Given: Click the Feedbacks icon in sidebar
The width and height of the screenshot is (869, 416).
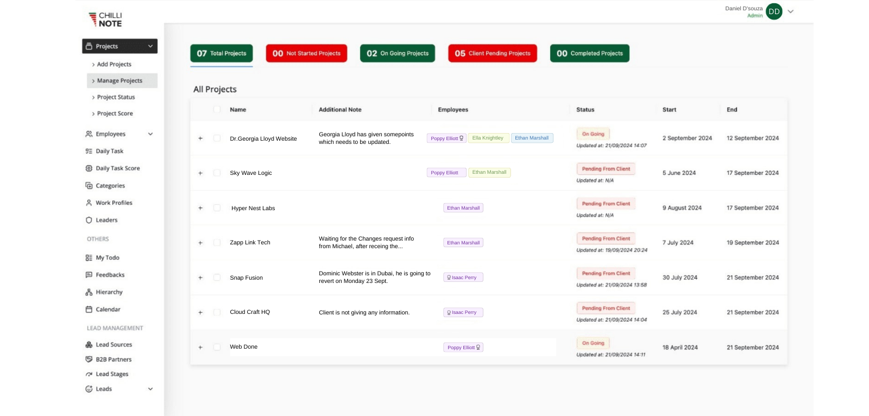Looking at the screenshot, I should click(89, 275).
